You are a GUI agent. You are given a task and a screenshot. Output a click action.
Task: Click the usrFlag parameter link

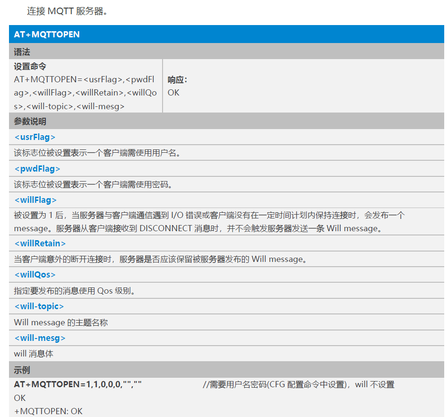pos(34,137)
